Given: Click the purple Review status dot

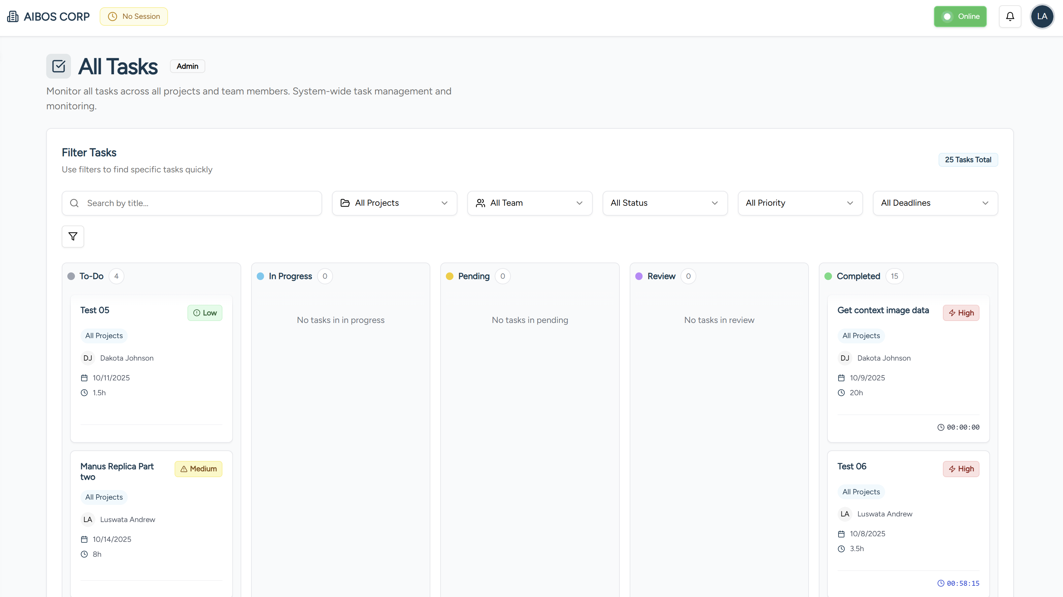Looking at the screenshot, I should pos(639,276).
